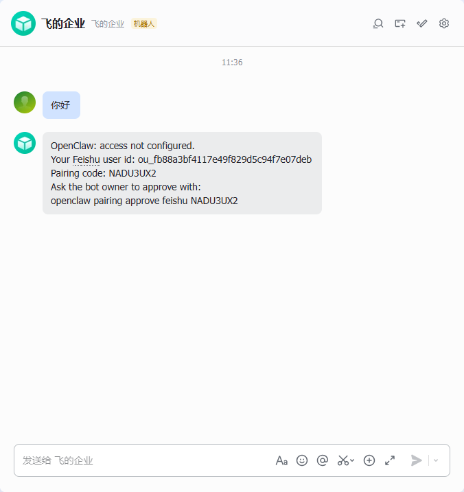Image resolution: width=464 pixels, height=492 pixels.
Task: Click the 飞的企业 bot avatar in header
Action: 23,23
